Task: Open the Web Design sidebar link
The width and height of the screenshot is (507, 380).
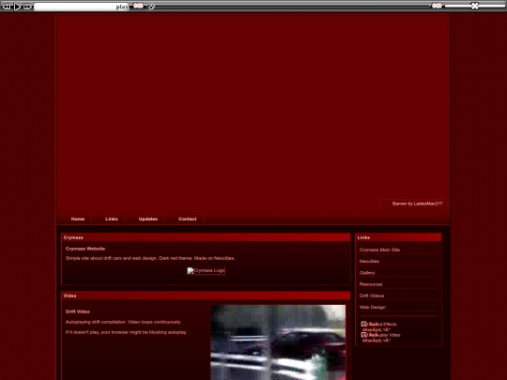Action: pyautogui.click(x=372, y=307)
